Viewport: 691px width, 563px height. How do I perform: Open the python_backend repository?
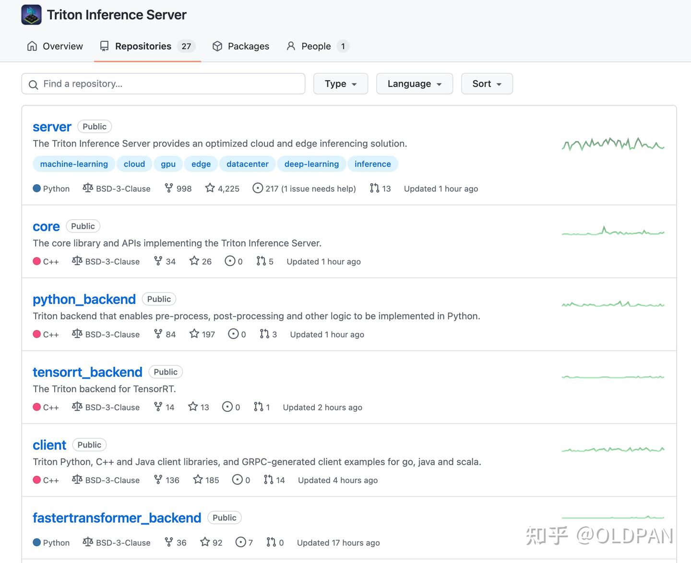pyautogui.click(x=84, y=299)
